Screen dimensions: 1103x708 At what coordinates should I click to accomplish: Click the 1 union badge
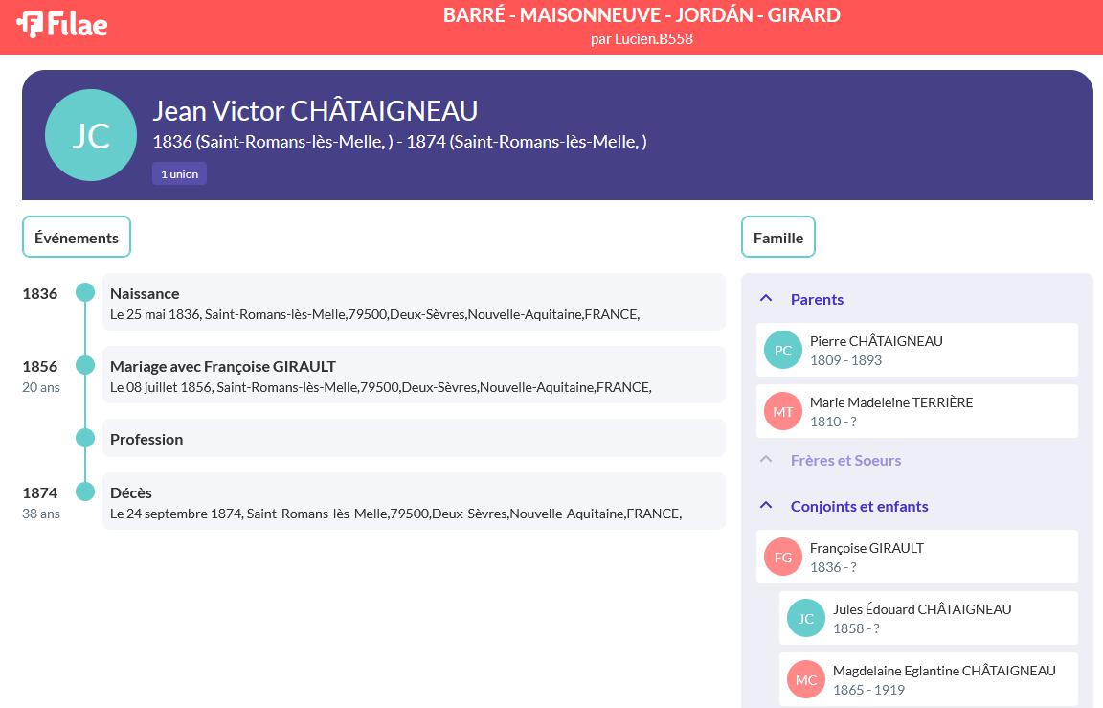pos(179,173)
